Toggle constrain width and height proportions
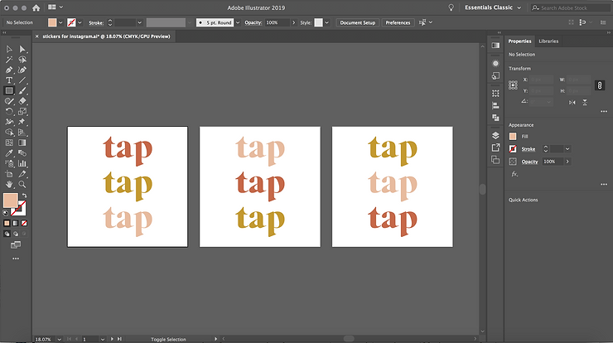613x343 pixels. tap(599, 85)
